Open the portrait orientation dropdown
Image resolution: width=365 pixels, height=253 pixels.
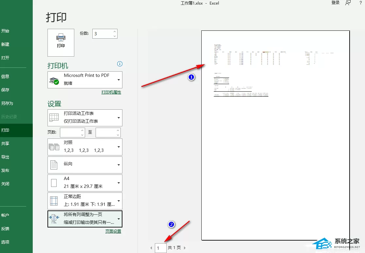(x=85, y=165)
